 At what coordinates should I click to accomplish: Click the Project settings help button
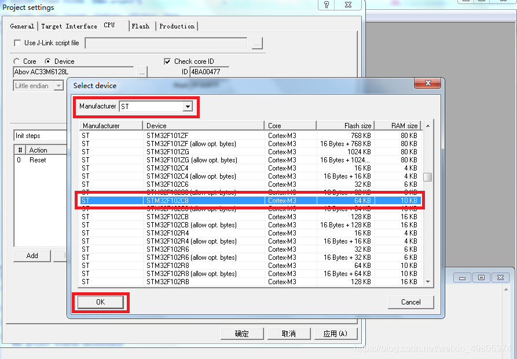click(327, 5)
